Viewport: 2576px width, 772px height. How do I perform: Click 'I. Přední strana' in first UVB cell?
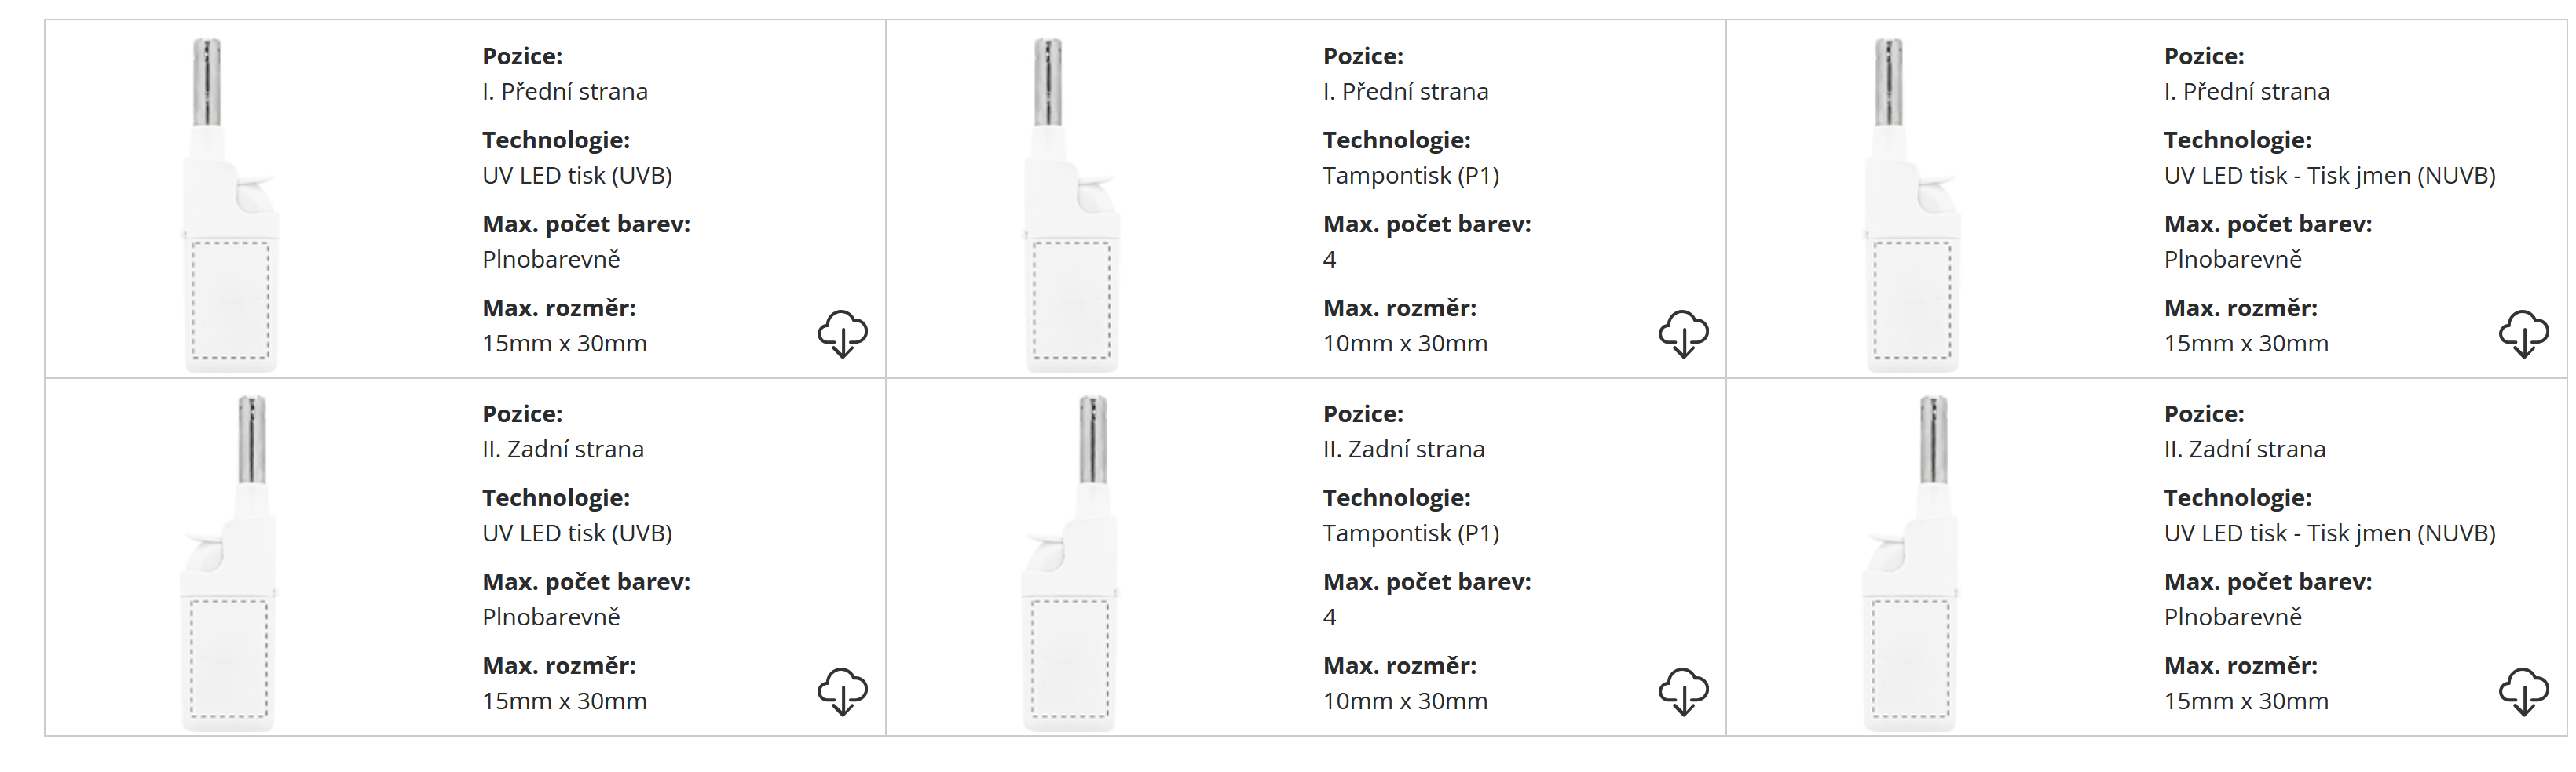tap(564, 92)
